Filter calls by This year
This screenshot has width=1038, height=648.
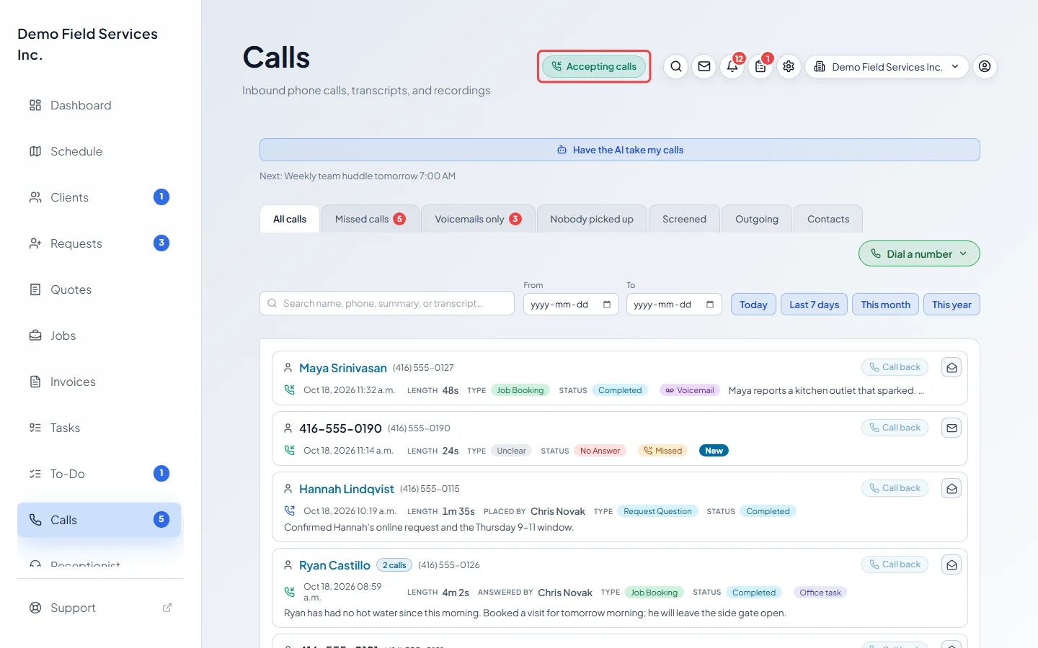click(951, 305)
